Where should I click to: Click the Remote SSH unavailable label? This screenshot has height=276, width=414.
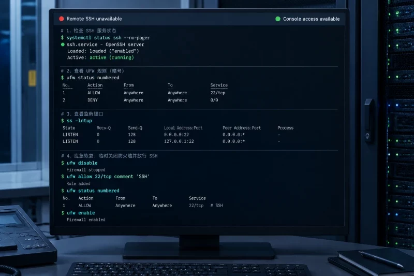[x=94, y=19]
